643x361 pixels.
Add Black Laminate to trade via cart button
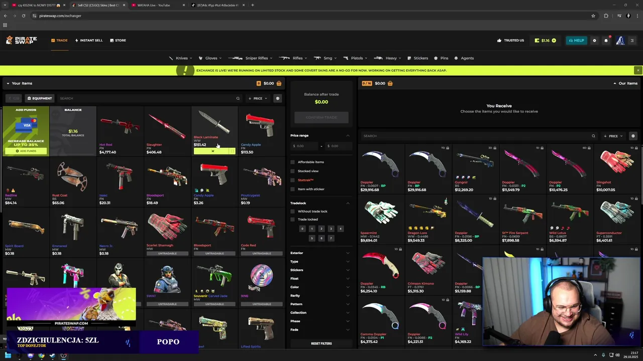[211, 151]
